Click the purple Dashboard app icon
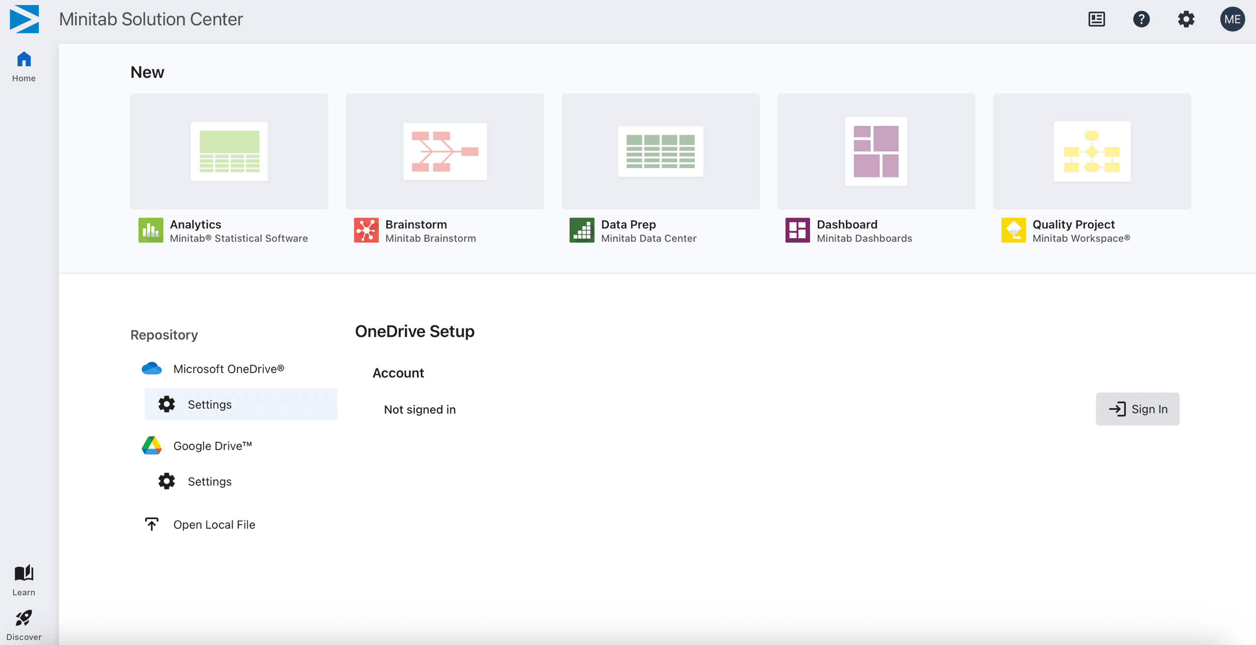The width and height of the screenshot is (1256, 645). click(797, 230)
